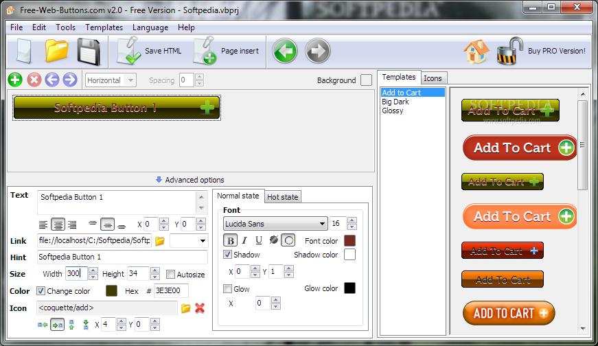
Task: Click the Hex color value field
Action: [x=171, y=290]
